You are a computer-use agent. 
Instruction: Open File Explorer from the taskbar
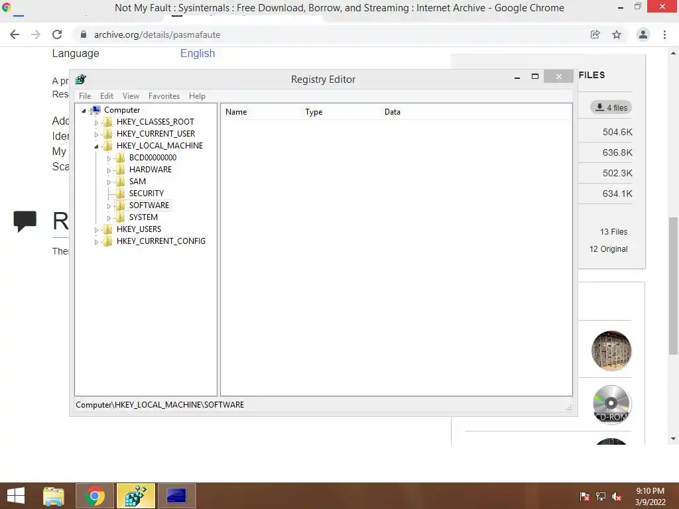click(54, 496)
